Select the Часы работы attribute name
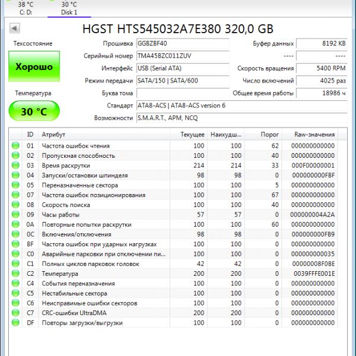The height and width of the screenshot is (356, 356). coord(61,215)
